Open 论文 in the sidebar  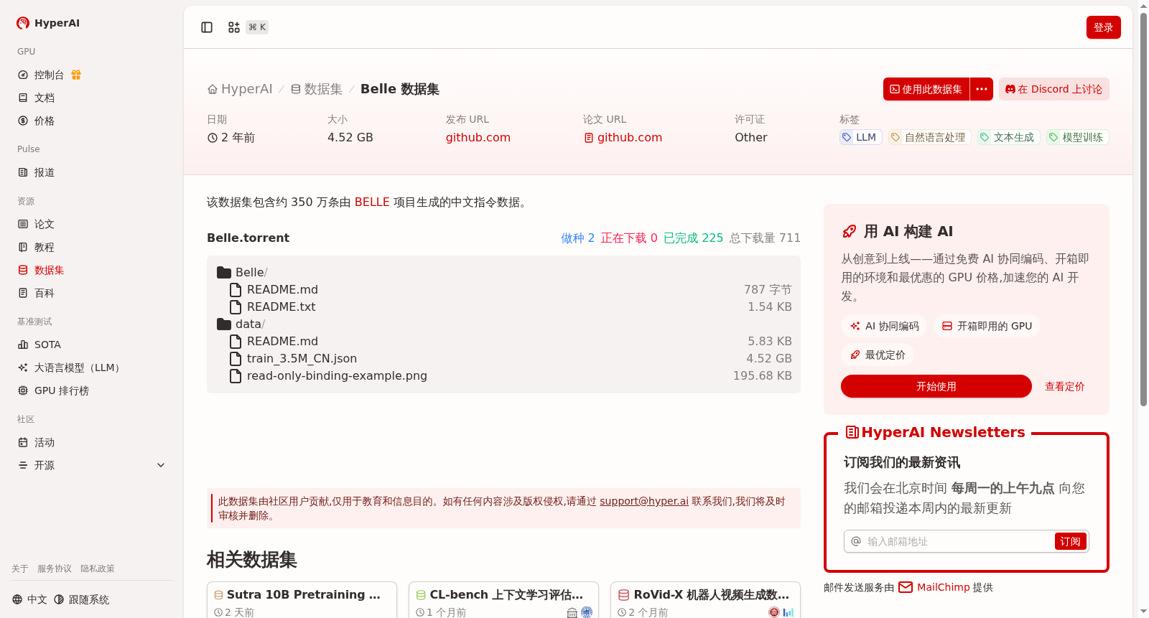point(36,224)
